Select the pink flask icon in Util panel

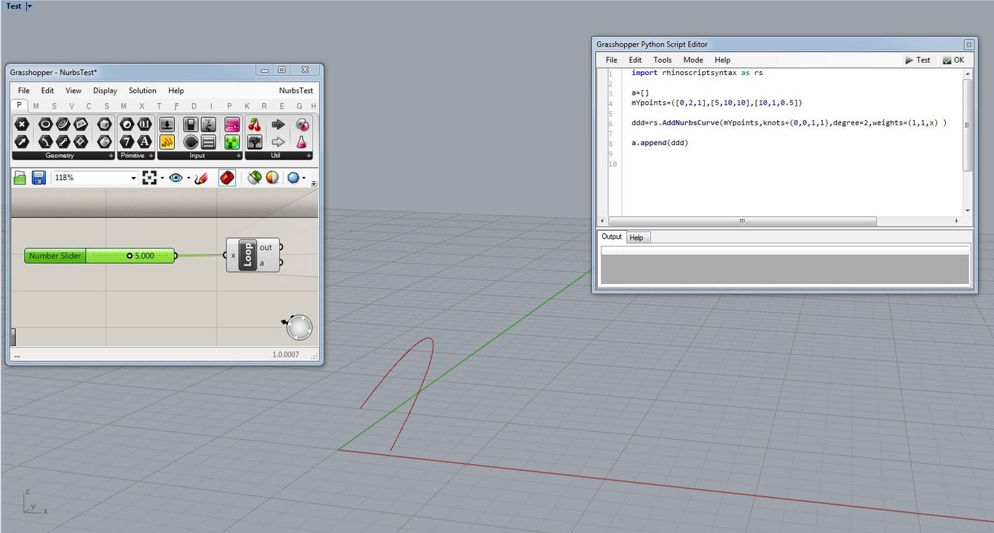(x=301, y=141)
